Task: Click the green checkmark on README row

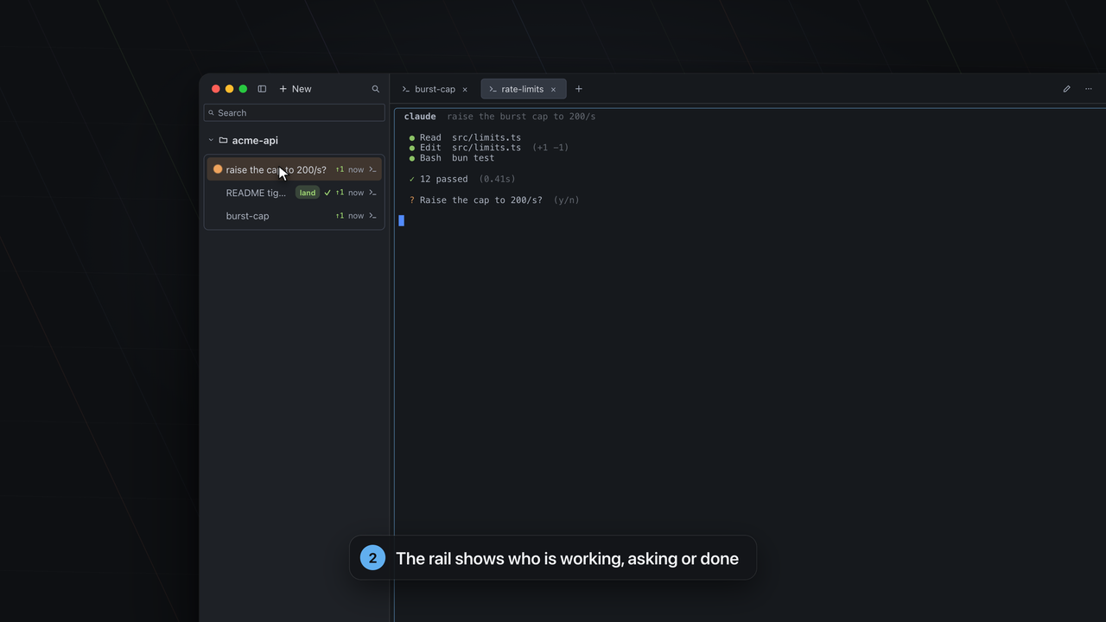Action: click(x=327, y=193)
